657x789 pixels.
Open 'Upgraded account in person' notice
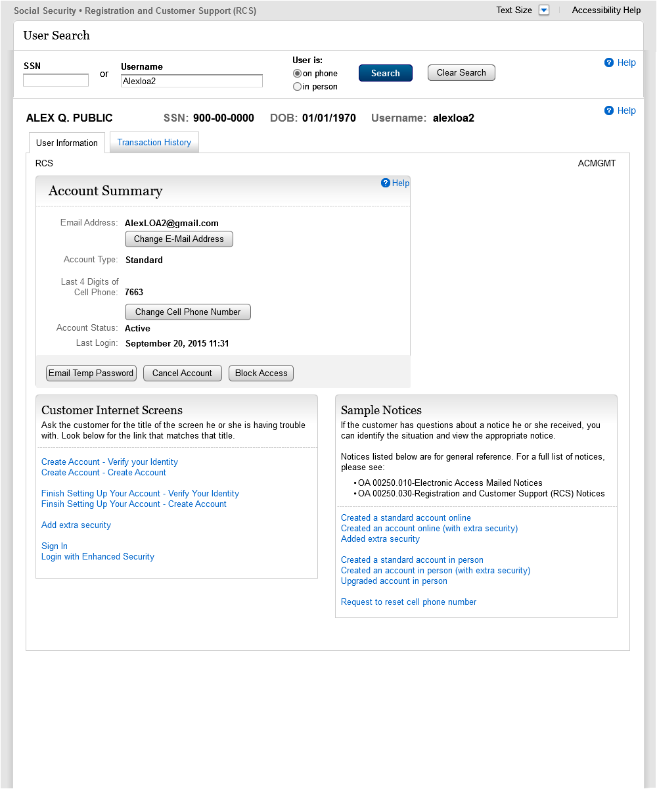pyautogui.click(x=394, y=581)
